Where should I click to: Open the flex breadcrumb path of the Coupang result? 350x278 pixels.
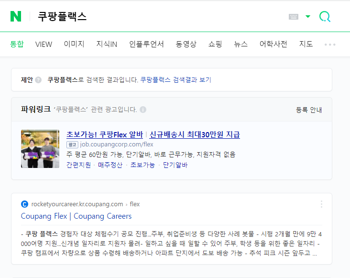pos(135,204)
